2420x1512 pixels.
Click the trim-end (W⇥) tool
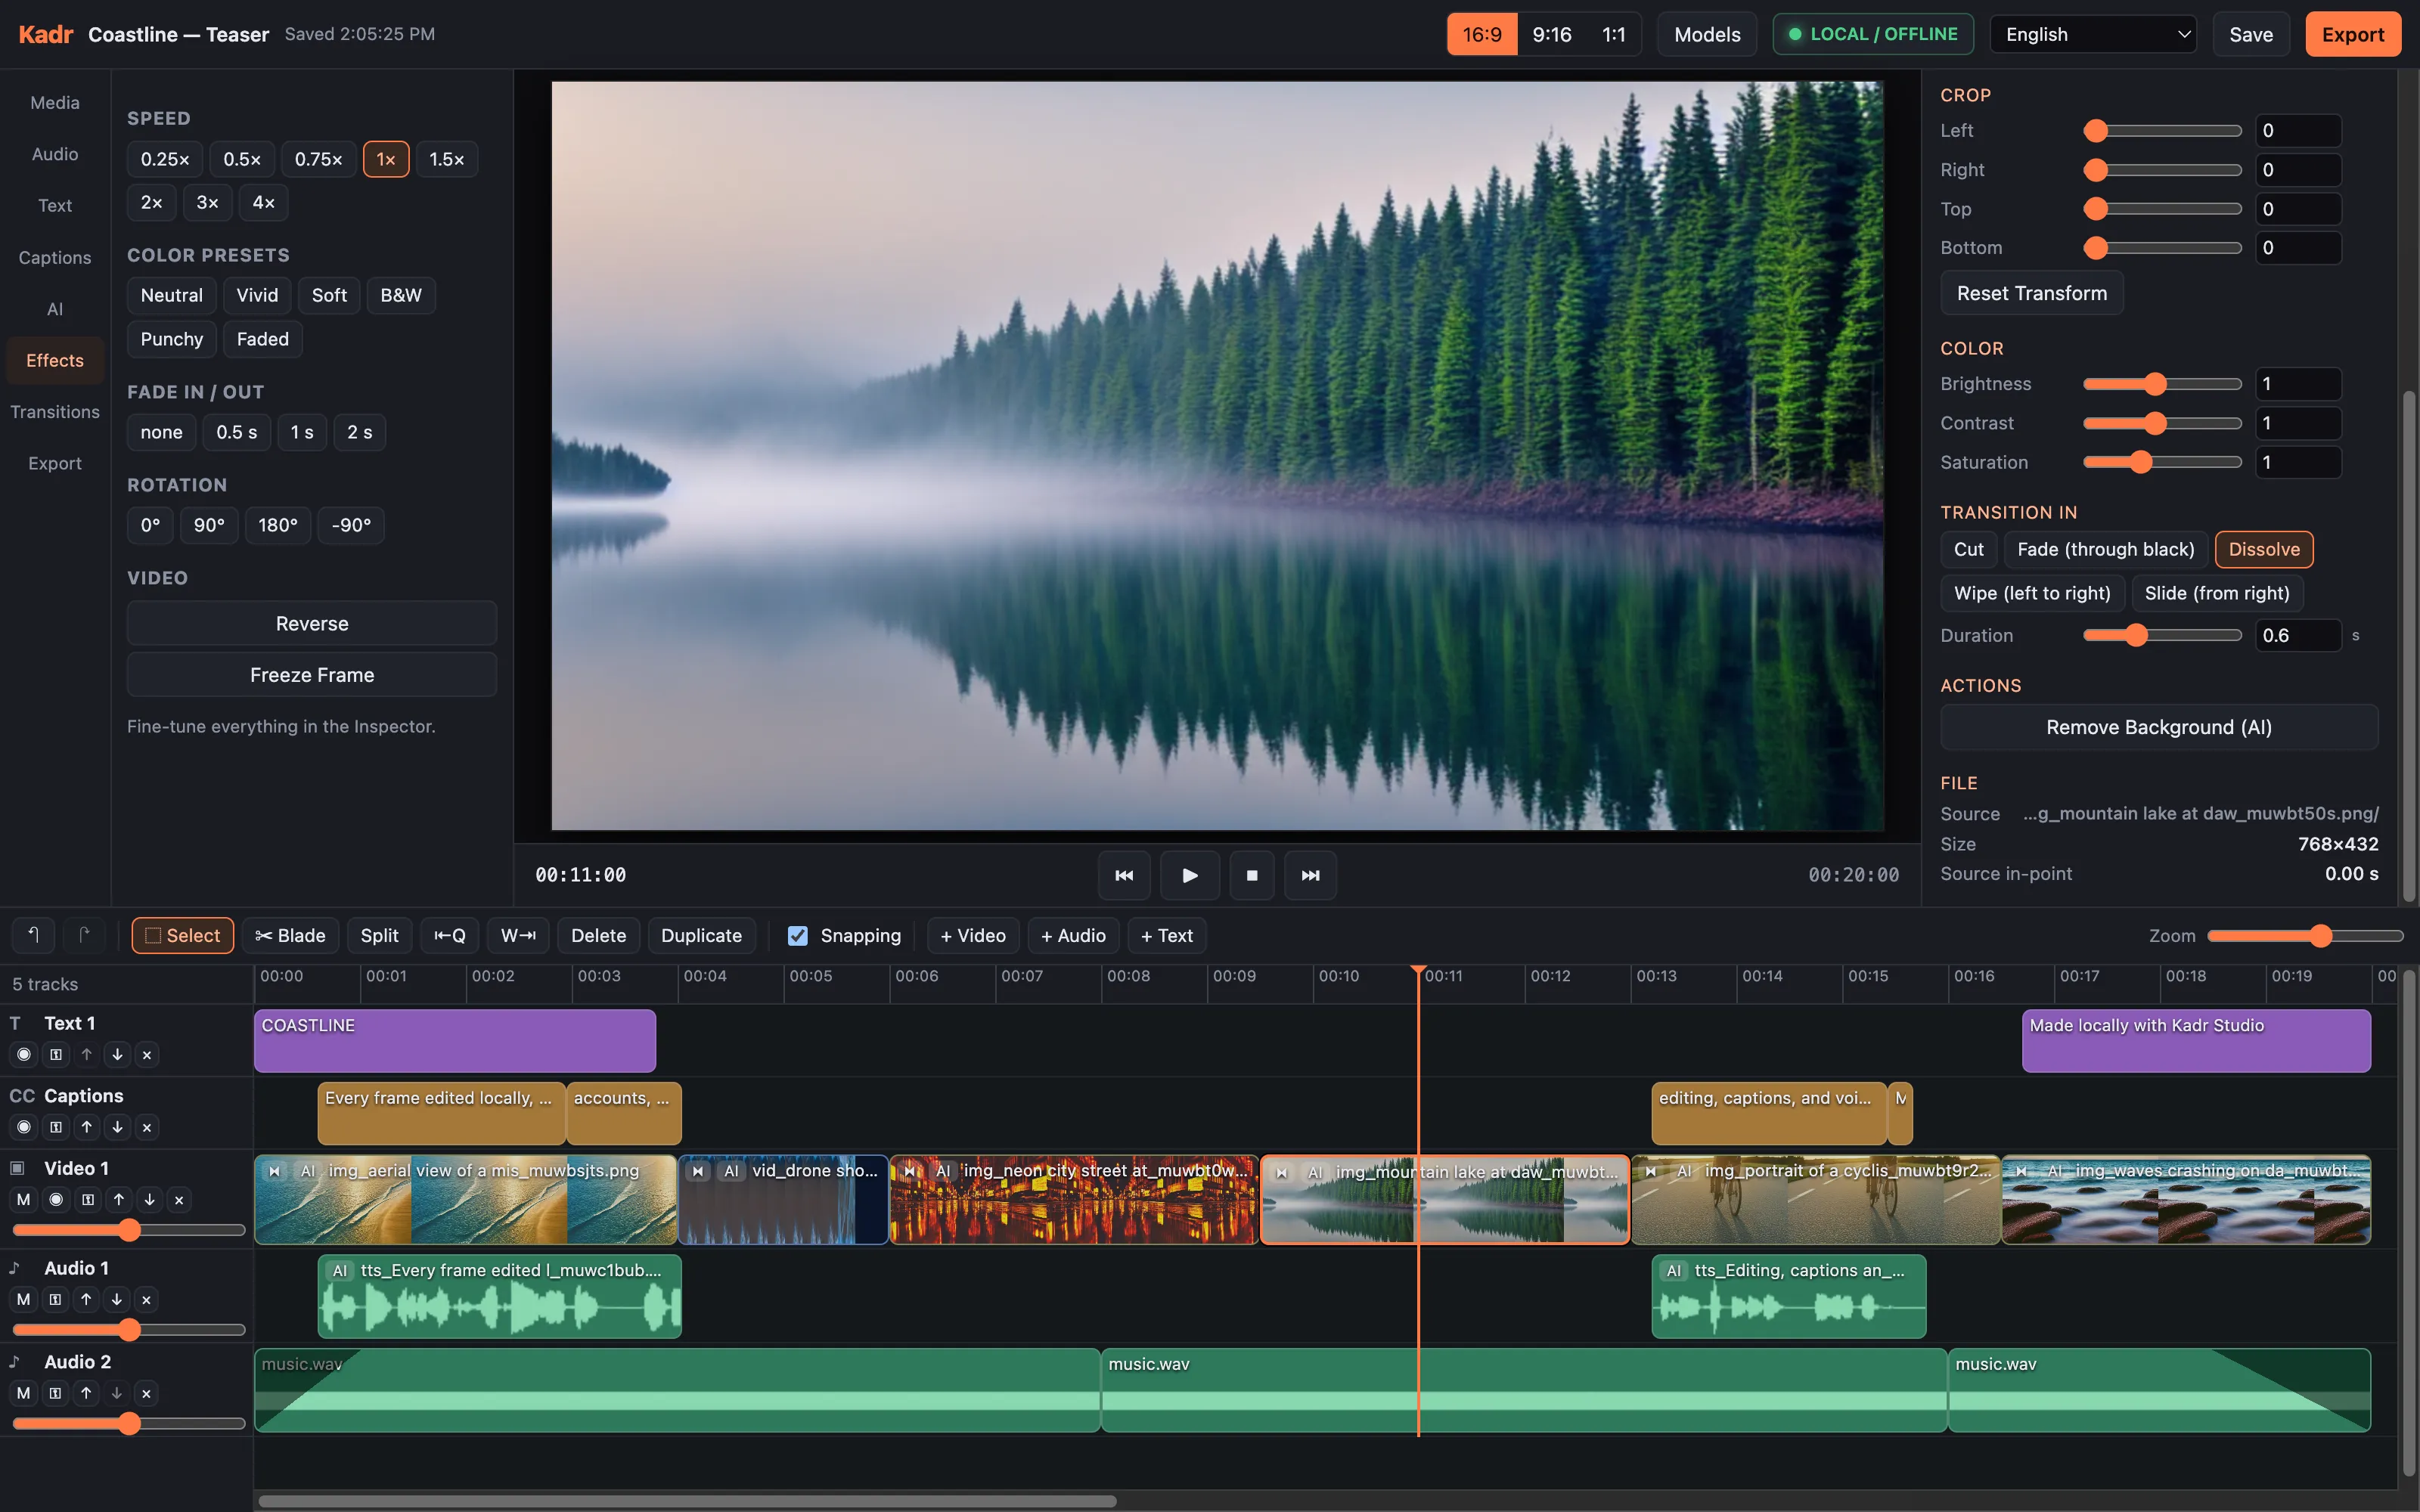[x=518, y=935]
